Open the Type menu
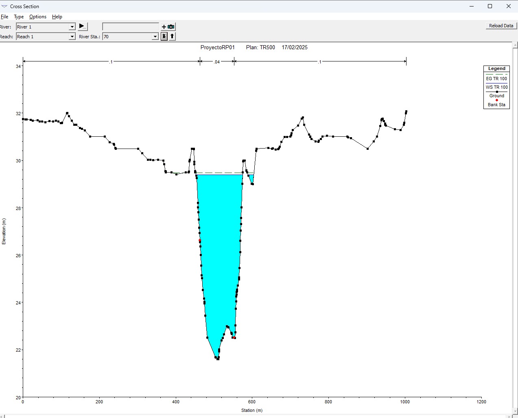Viewport: 518px width, 418px height. pyautogui.click(x=19, y=17)
